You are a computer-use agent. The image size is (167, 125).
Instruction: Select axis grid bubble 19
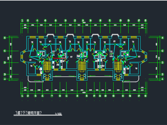100,21
